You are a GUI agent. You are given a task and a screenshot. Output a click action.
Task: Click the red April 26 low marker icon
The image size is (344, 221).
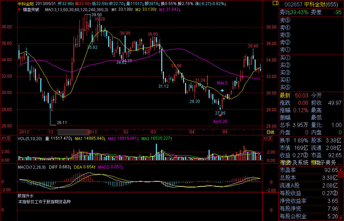click(x=220, y=115)
